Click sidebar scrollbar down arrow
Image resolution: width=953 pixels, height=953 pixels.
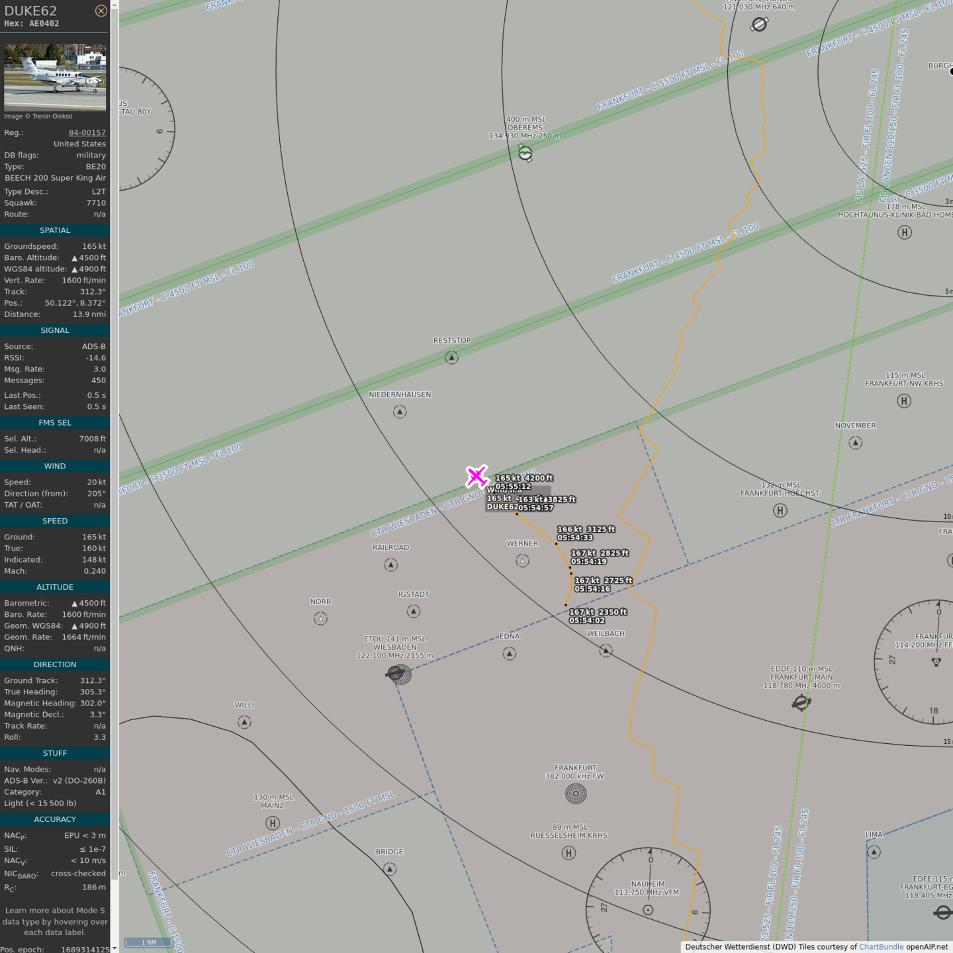[x=114, y=948]
